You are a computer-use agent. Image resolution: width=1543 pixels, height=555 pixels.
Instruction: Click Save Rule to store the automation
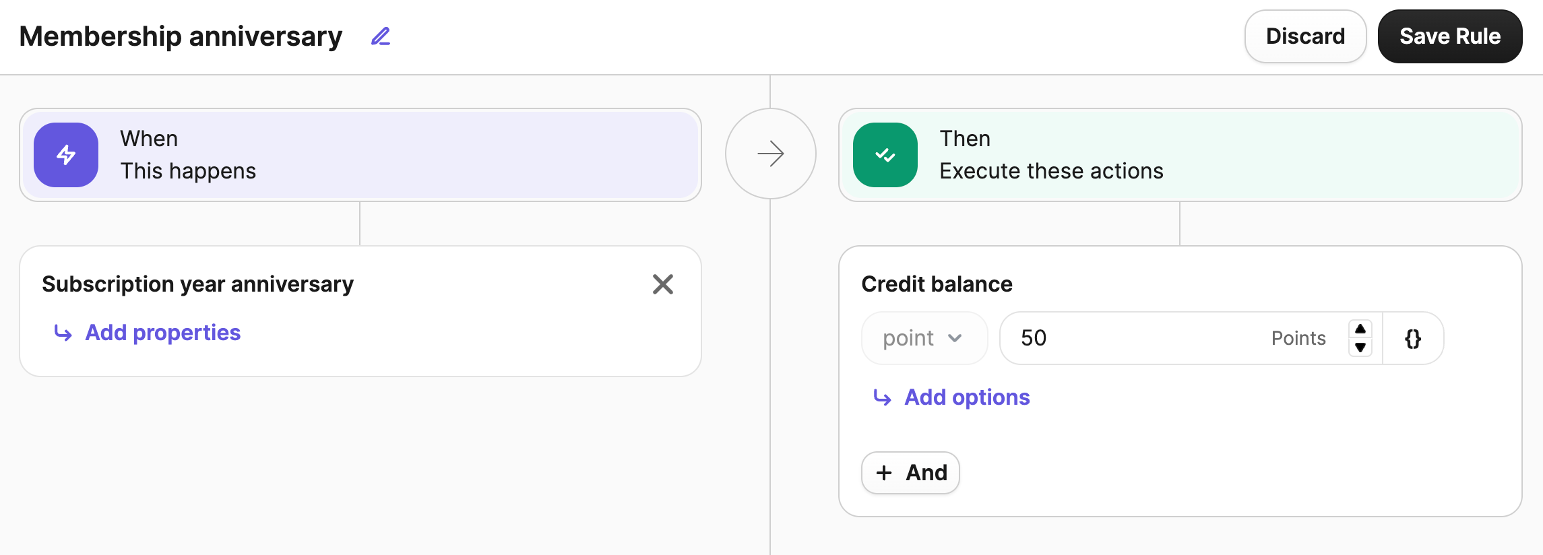[1450, 36]
